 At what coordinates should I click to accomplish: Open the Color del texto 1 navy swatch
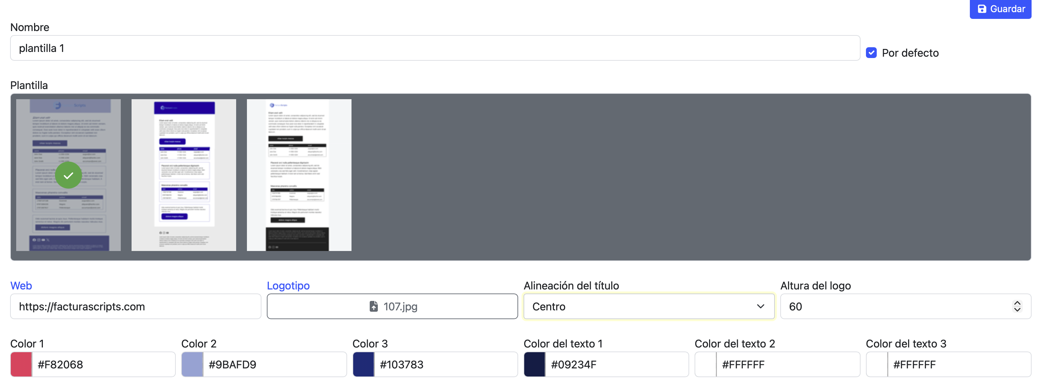[534, 365]
